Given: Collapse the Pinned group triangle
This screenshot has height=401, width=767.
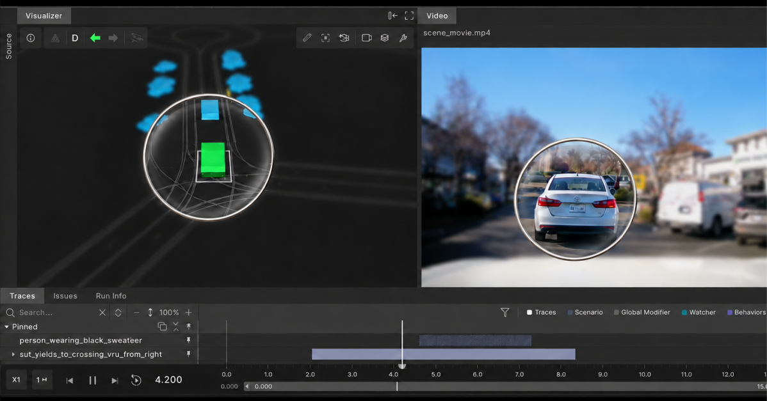Looking at the screenshot, I should 6,326.
